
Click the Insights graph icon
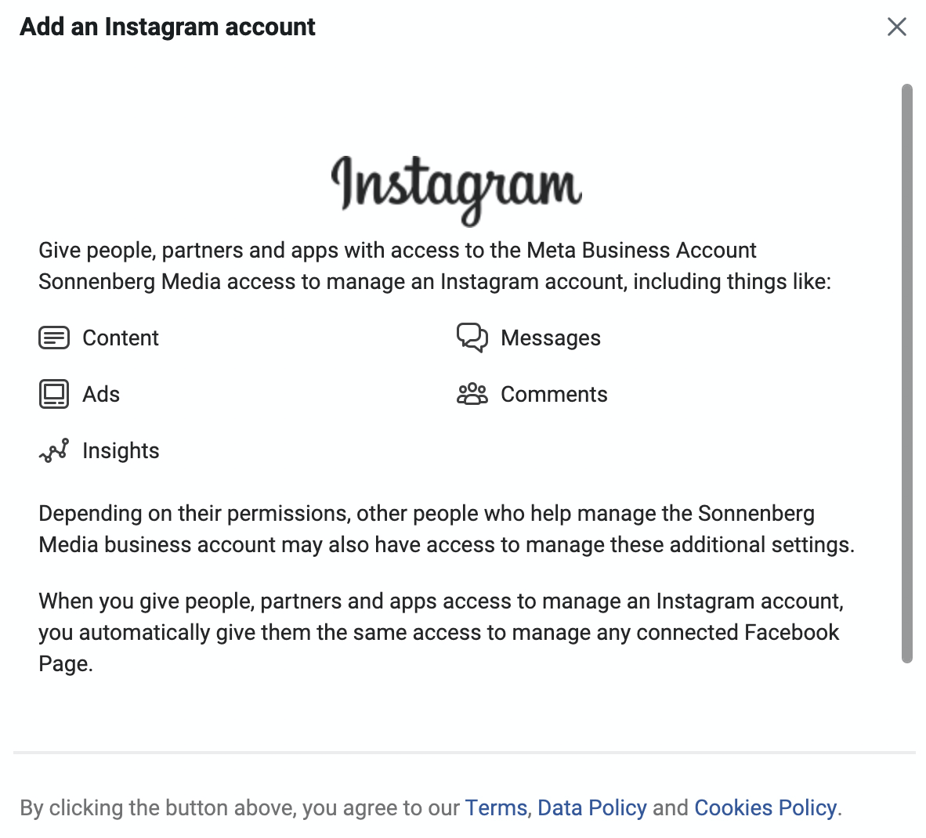(x=54, y=450)
